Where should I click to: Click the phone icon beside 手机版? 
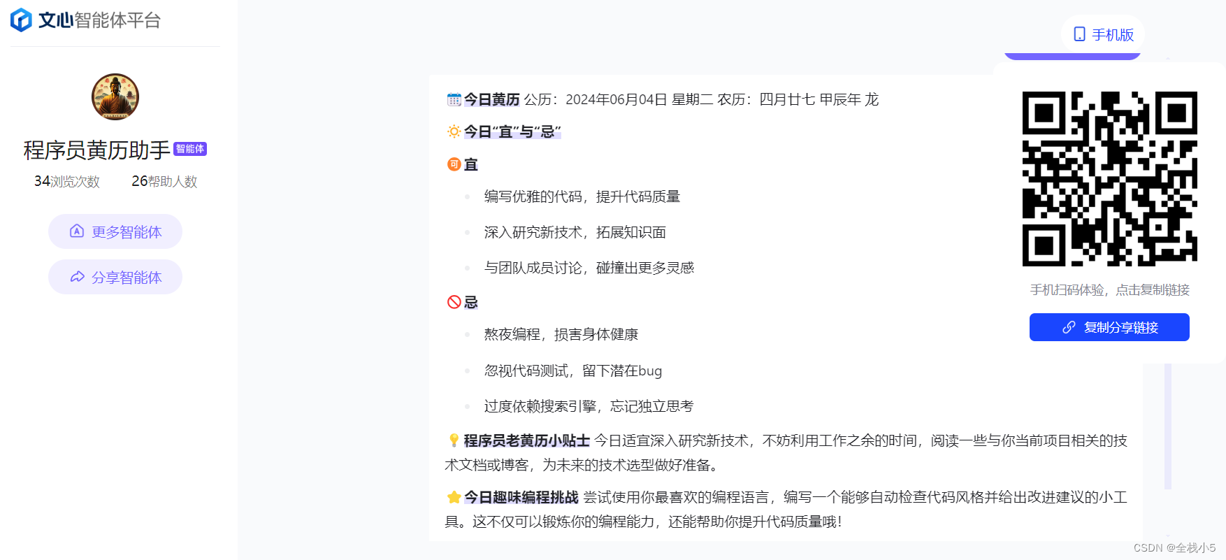coord(1079,34)
